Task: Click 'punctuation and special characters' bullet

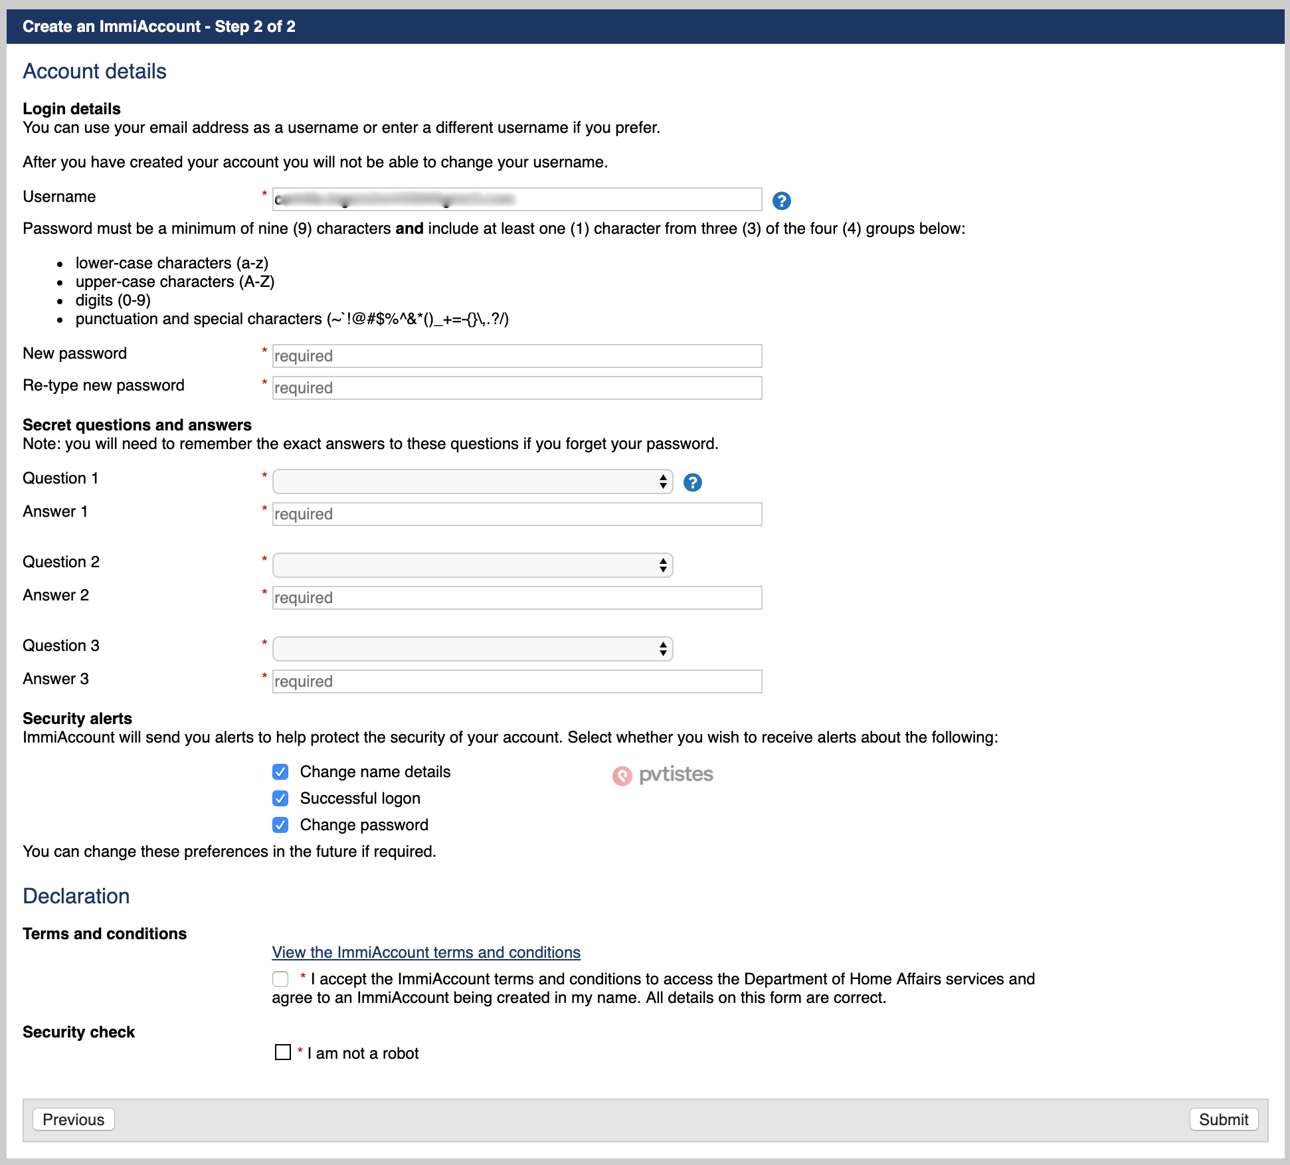Action: [292, 319]
